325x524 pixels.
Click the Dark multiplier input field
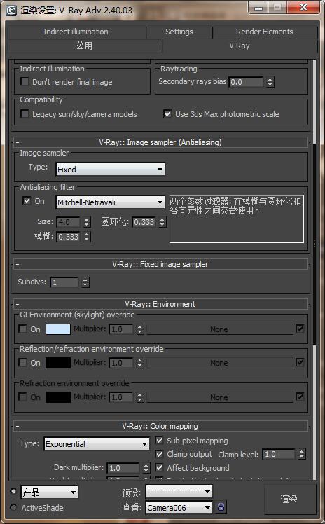tap(123, 468)
